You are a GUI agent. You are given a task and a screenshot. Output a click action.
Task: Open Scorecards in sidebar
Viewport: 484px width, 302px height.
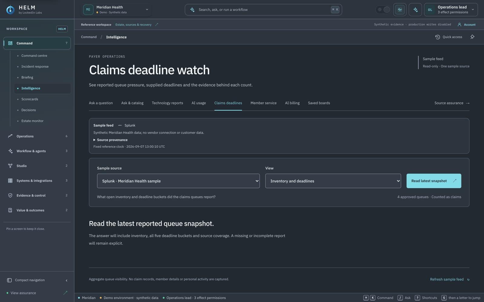pos(42,99)
